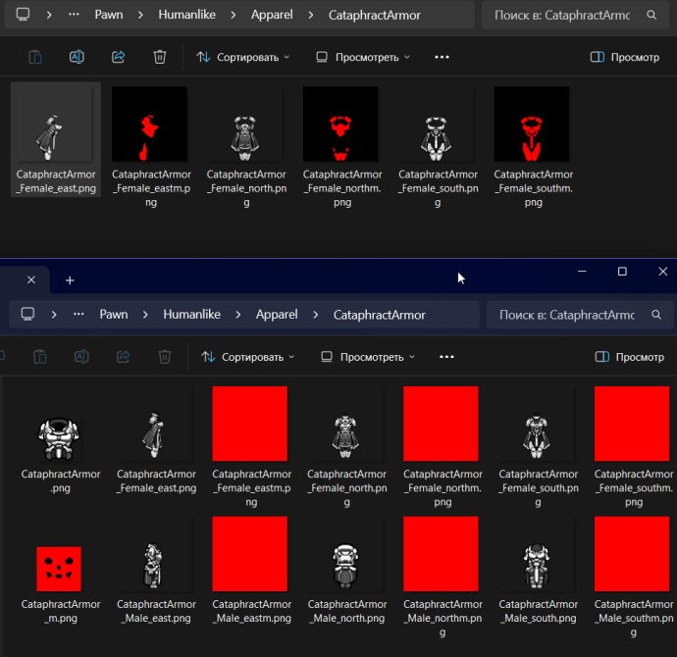Open three-dots more options in bottom toolbar
The width and height of the screenshot is (677, 657).
(x=446, y=357)
